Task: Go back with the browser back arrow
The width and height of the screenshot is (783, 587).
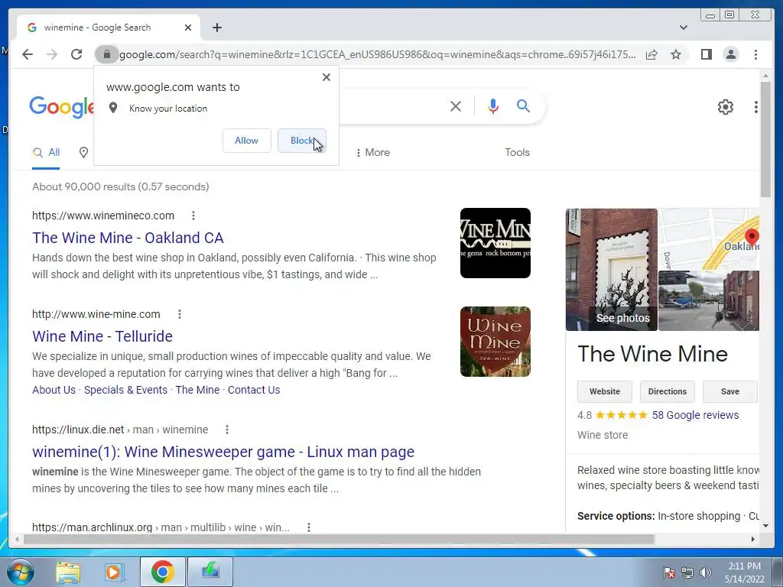Action: point(28,54)
